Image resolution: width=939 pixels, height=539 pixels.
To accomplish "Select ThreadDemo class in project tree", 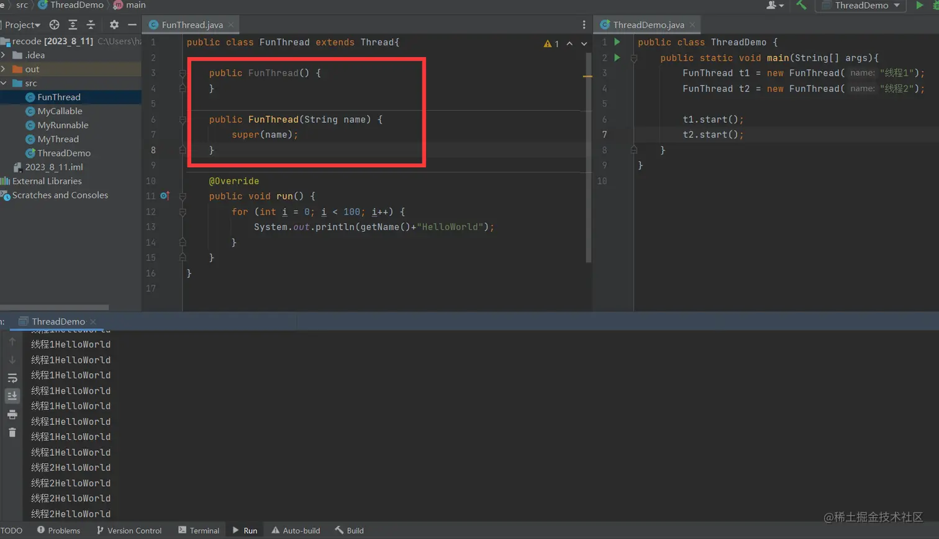I will point(64,153).
